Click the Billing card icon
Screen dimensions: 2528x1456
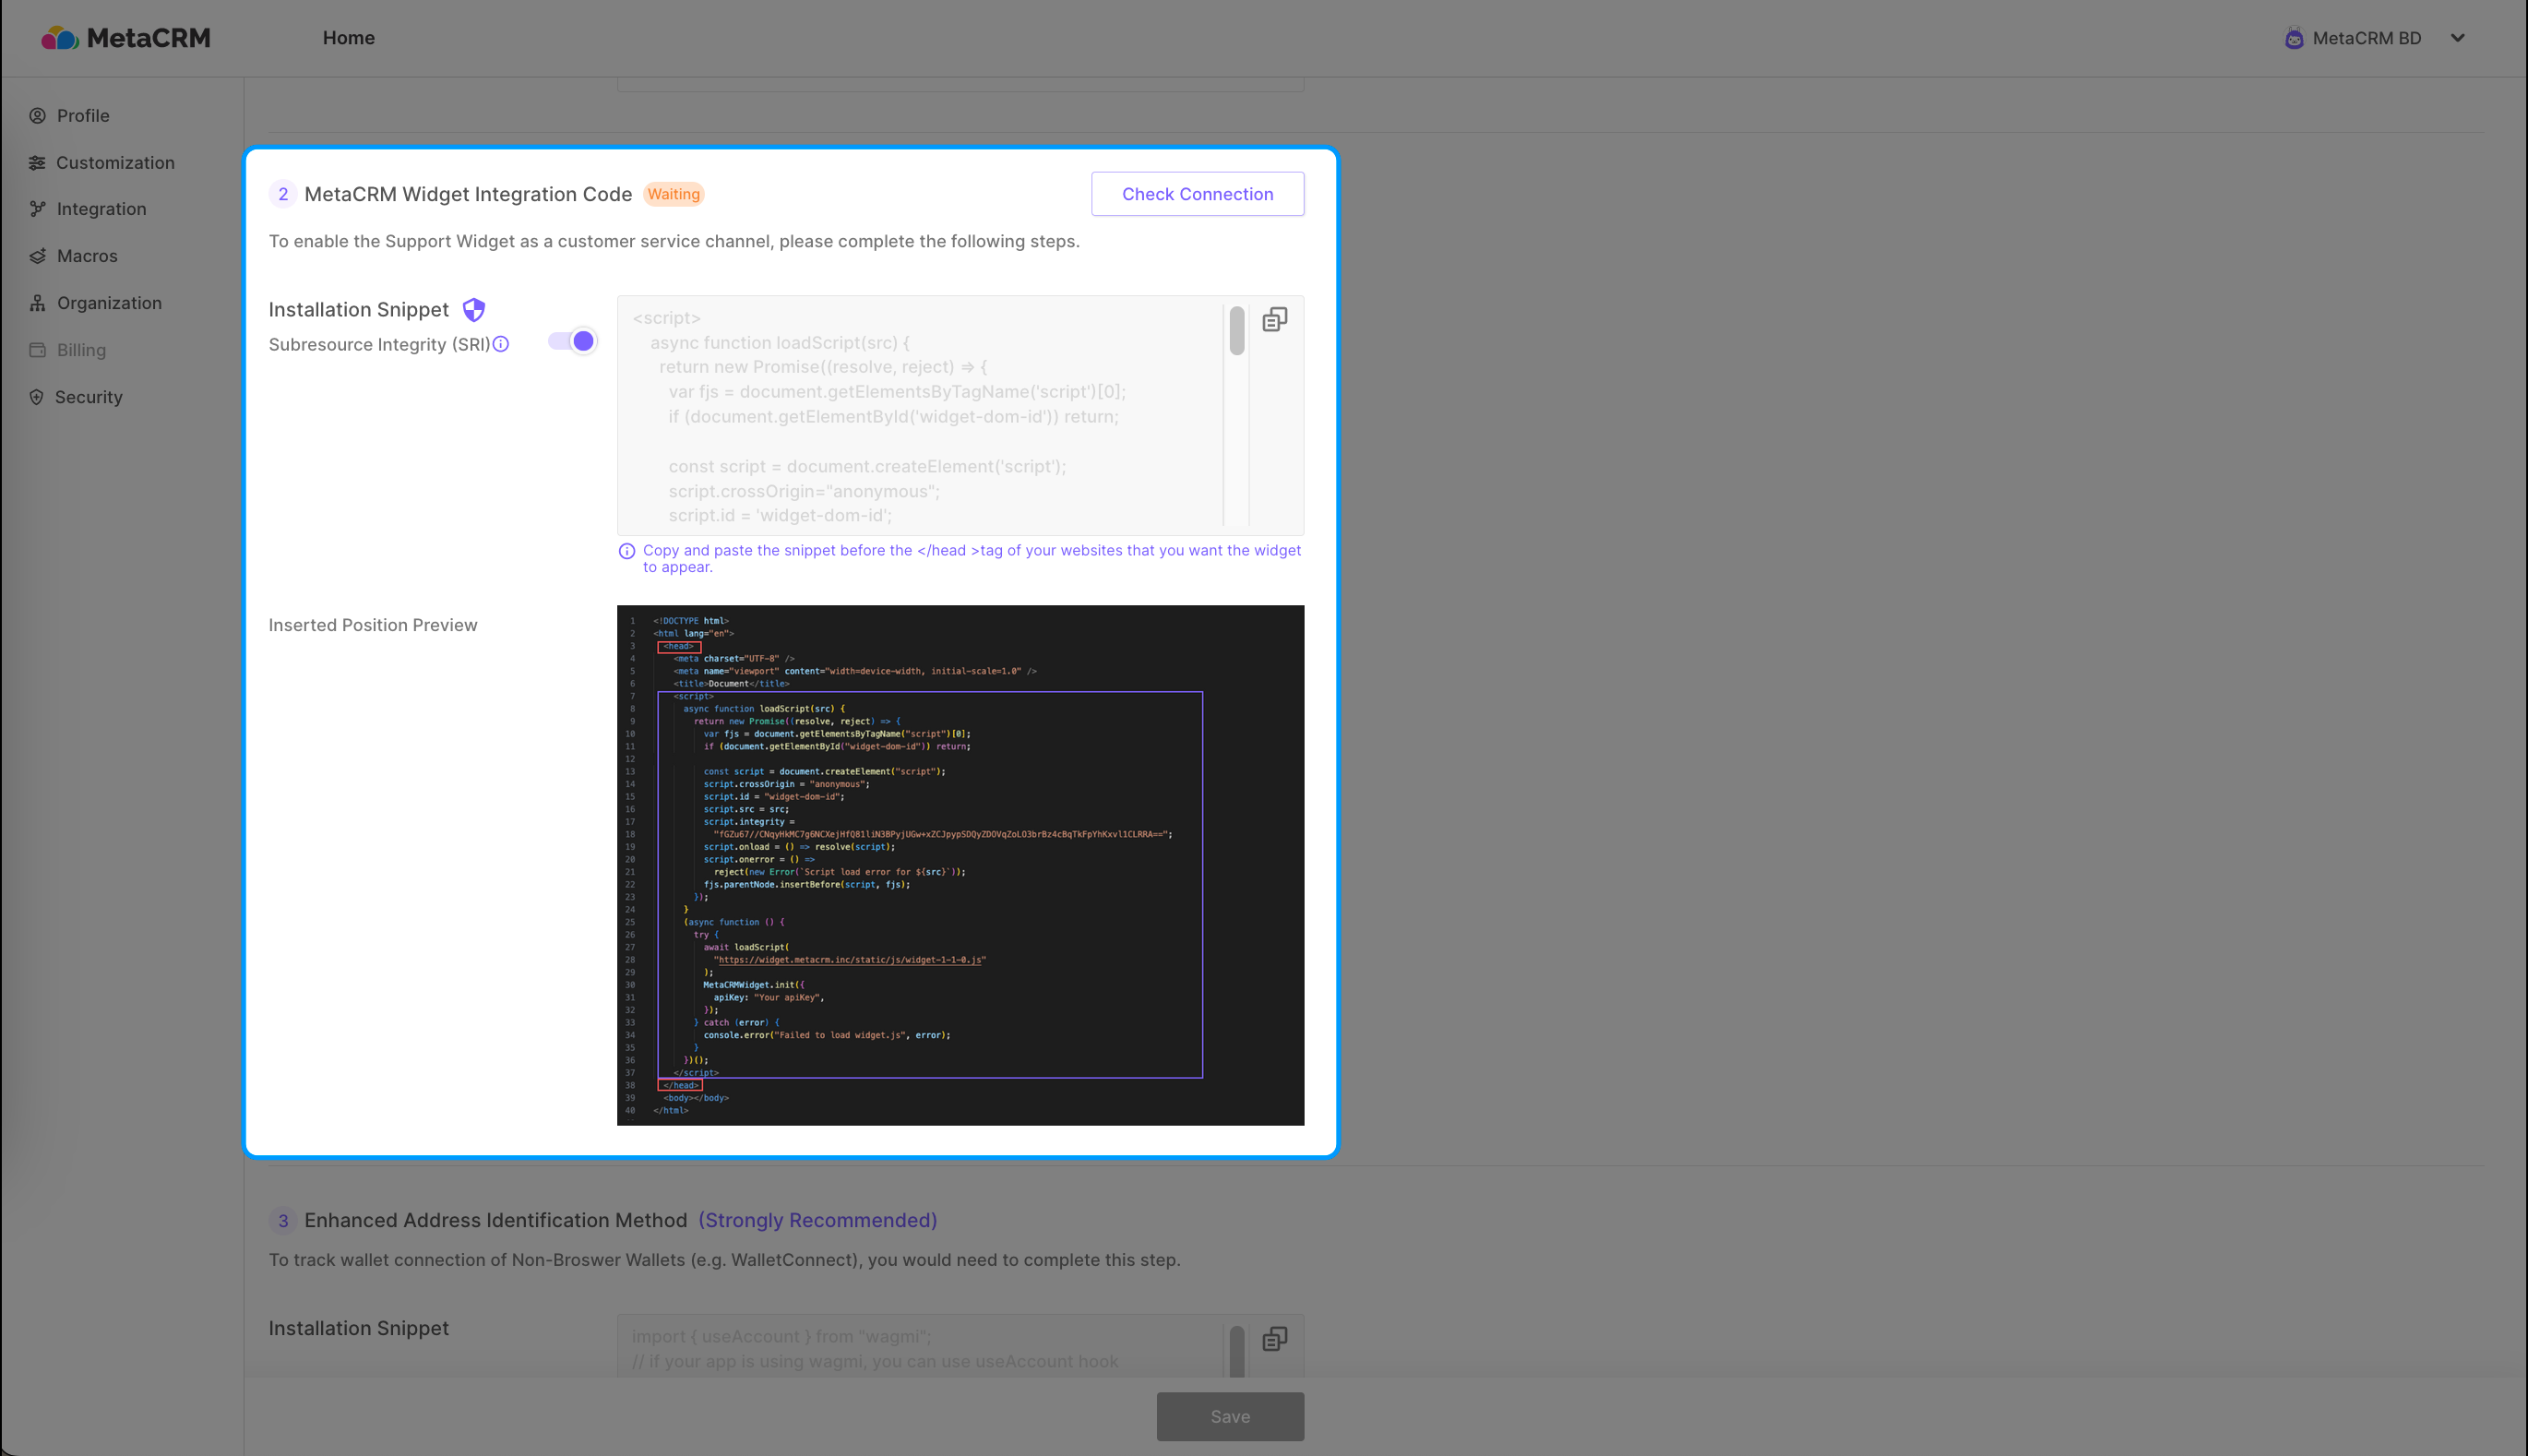tap(37, 349)
